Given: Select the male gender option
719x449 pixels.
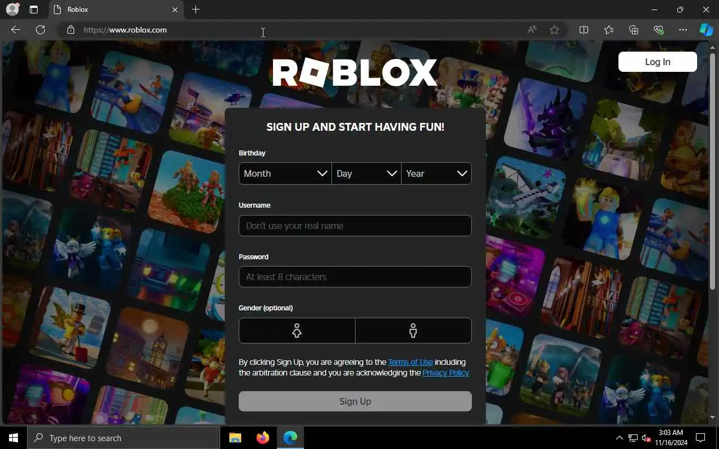Looking at the screenshot, I should pos(413,331).
